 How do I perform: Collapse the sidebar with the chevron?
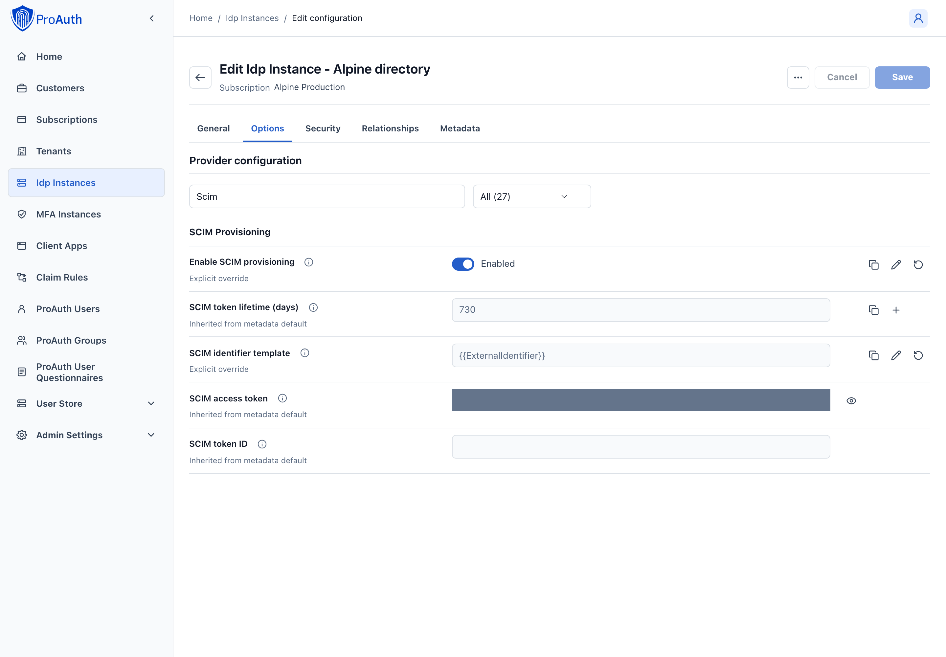[152, 18]
